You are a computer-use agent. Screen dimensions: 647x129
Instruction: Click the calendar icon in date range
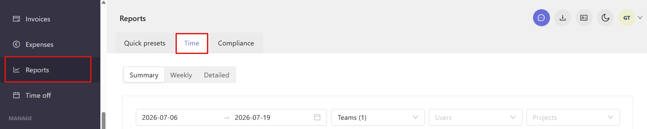pos(317,117)
